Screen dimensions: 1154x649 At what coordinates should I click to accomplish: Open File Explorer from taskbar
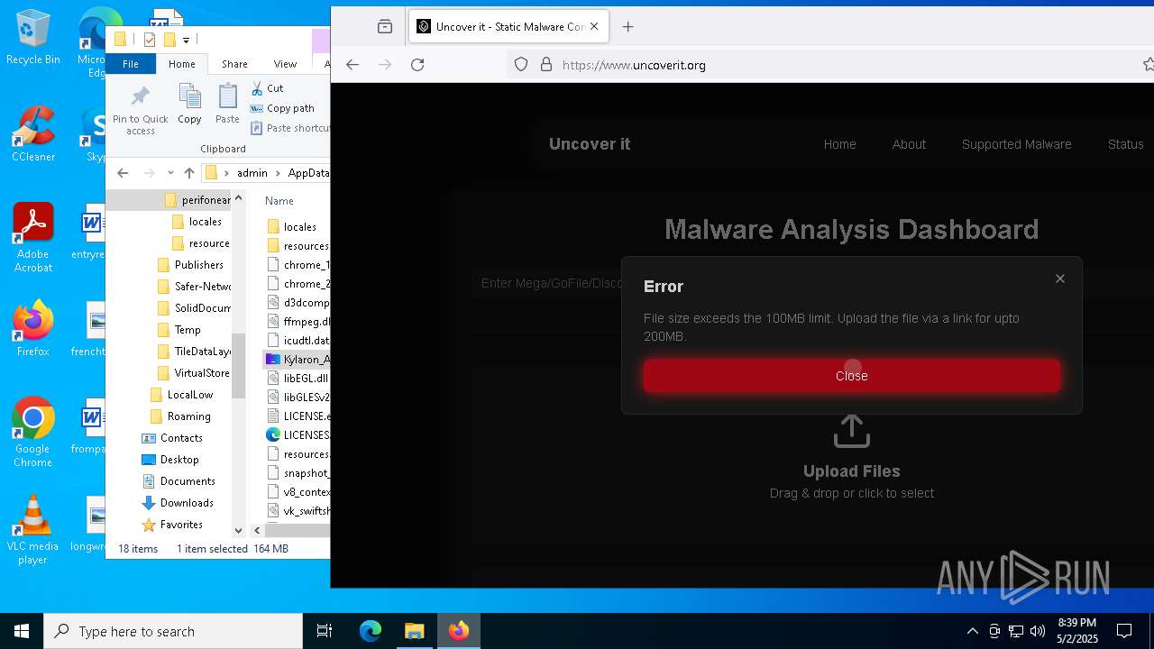point(414,631)
